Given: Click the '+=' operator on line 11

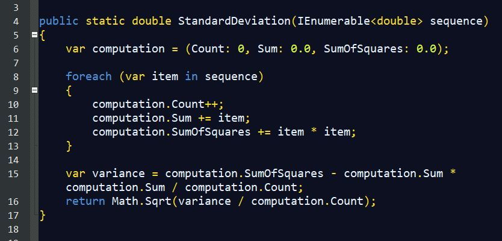Looking at the screenshot, I should point(205,118).
